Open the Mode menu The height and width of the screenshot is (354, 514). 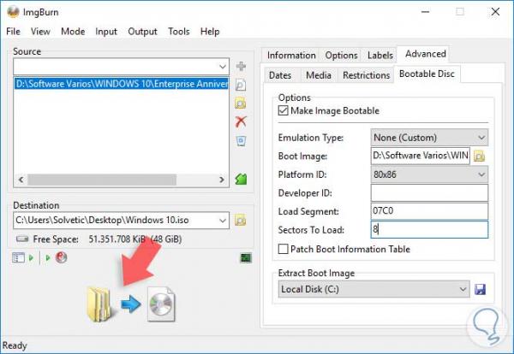coord(73,32)
